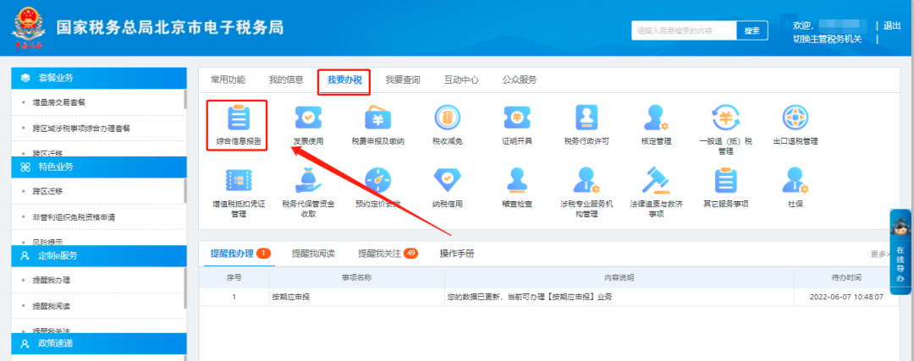Open the 发票使用 icon
Viewport: 914px width, 361px height.
(308, 118)
